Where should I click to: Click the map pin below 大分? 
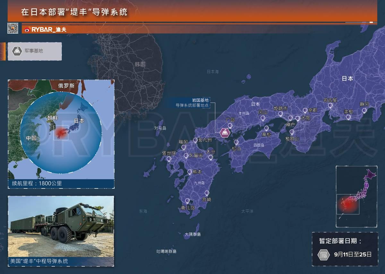pos(211,157)
